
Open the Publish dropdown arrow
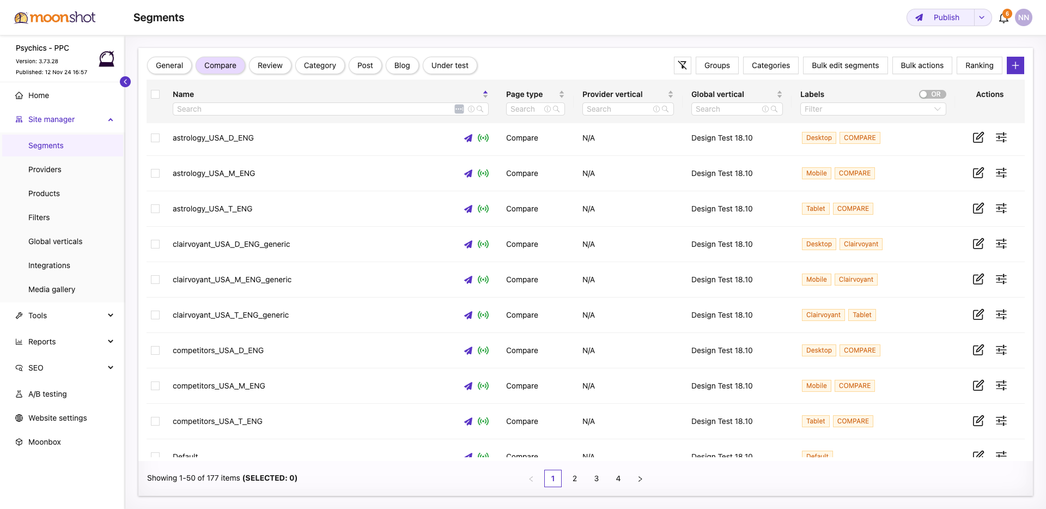[x=982, y=17]
